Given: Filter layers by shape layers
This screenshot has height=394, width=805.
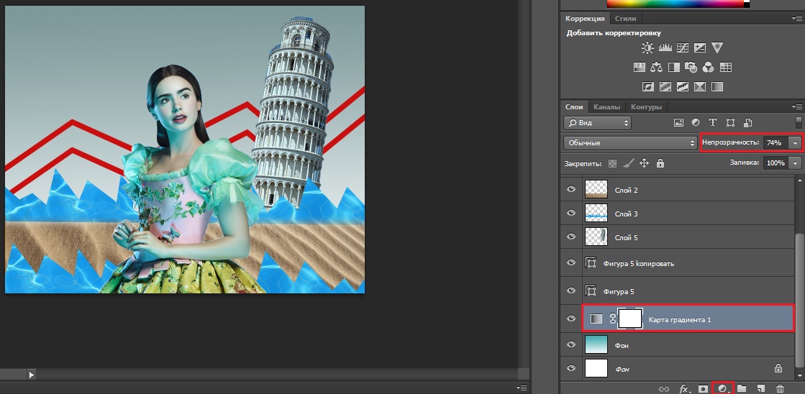Looking at the screenshot, I should point(730,123).
